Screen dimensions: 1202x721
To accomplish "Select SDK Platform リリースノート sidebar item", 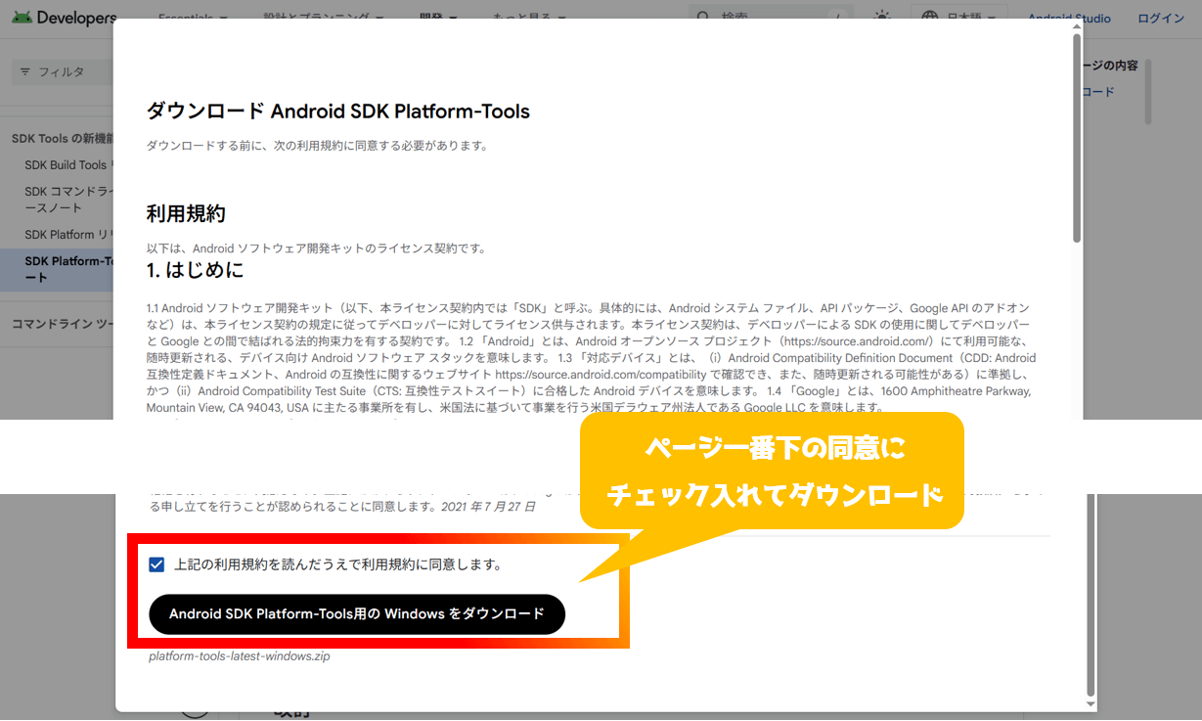I will 68,235.
